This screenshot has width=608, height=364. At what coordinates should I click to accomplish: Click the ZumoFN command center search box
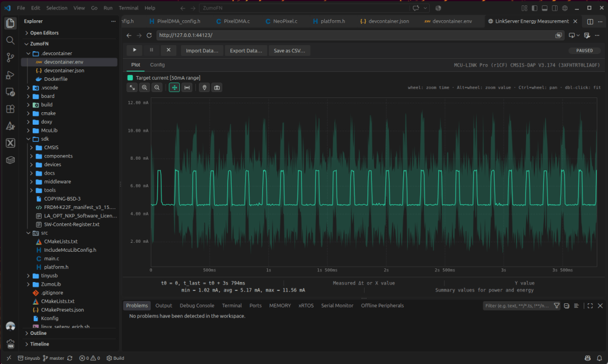pos(305,8)
